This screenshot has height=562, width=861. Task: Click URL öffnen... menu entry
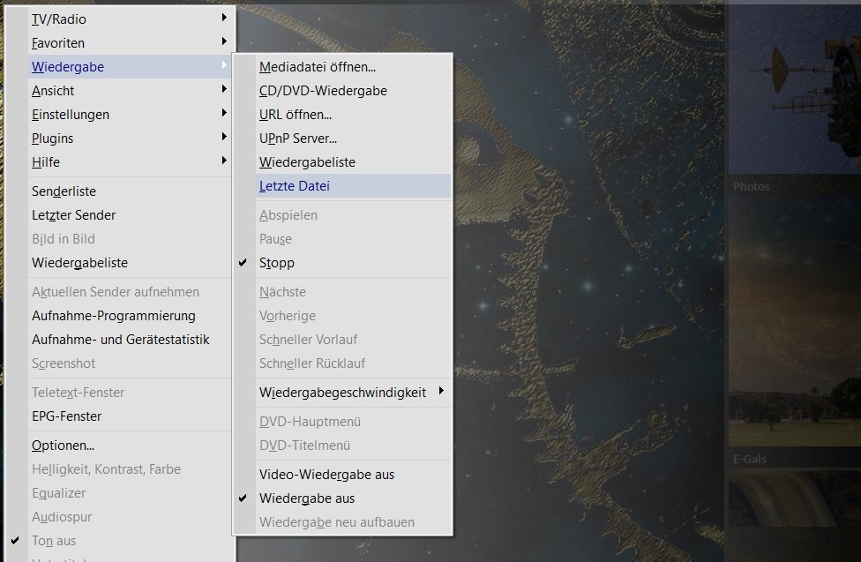[x=296, y=114]
